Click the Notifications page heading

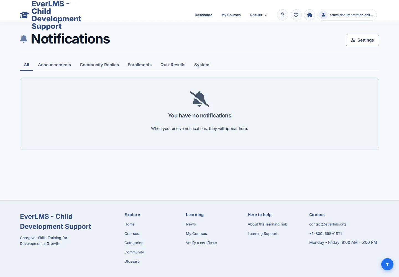coord(70,39)
